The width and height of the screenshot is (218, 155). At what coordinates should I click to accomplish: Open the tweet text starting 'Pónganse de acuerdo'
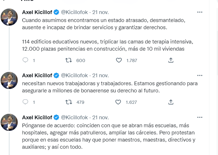[108, 137]
